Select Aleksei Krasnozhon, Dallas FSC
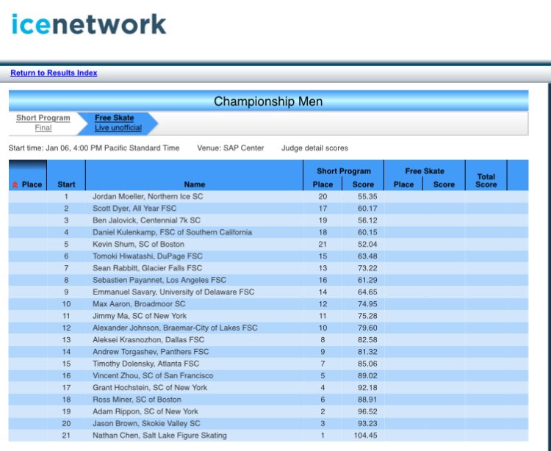Screen dimensions: 551x451 click(148, 339)
